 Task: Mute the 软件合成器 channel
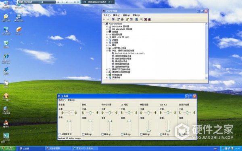102,134
